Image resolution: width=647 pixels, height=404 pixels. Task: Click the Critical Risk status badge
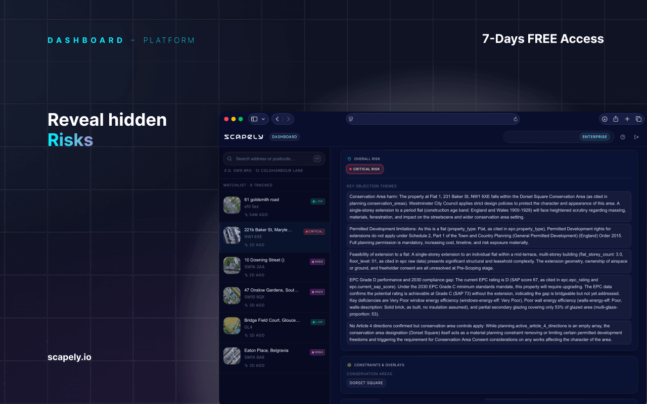tap(364, 169)
